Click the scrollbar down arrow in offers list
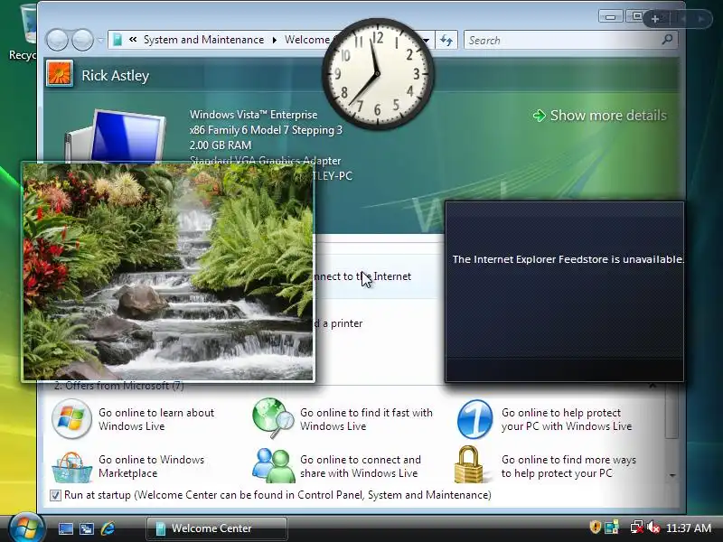This screenshot has height=542, width=723. click(x=672, y=475)
